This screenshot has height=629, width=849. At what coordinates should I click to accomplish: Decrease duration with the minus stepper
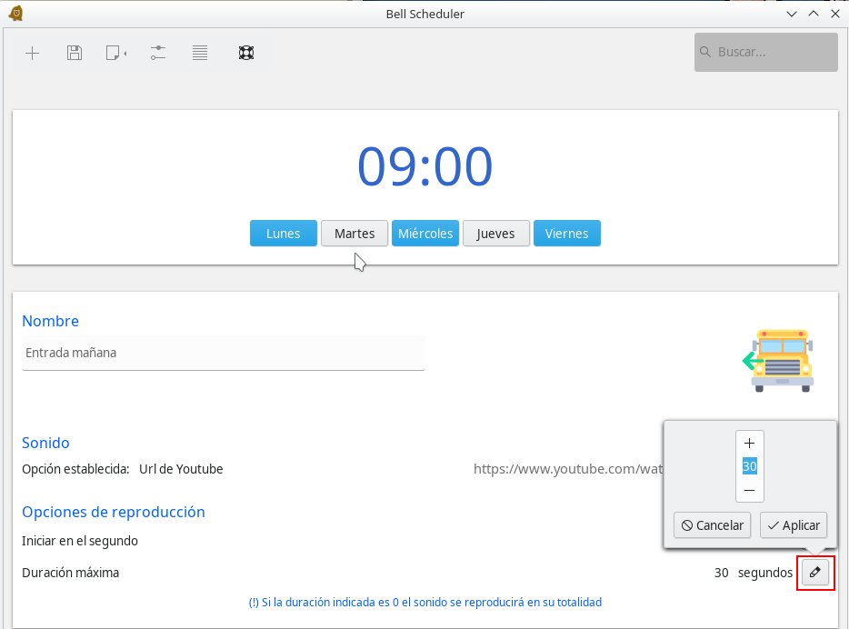tap(749, 491)
